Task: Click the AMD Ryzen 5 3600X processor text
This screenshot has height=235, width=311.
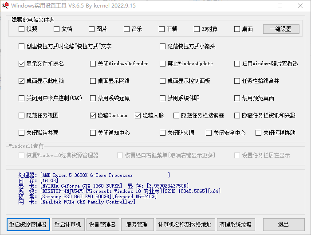Action: point(87,175)
